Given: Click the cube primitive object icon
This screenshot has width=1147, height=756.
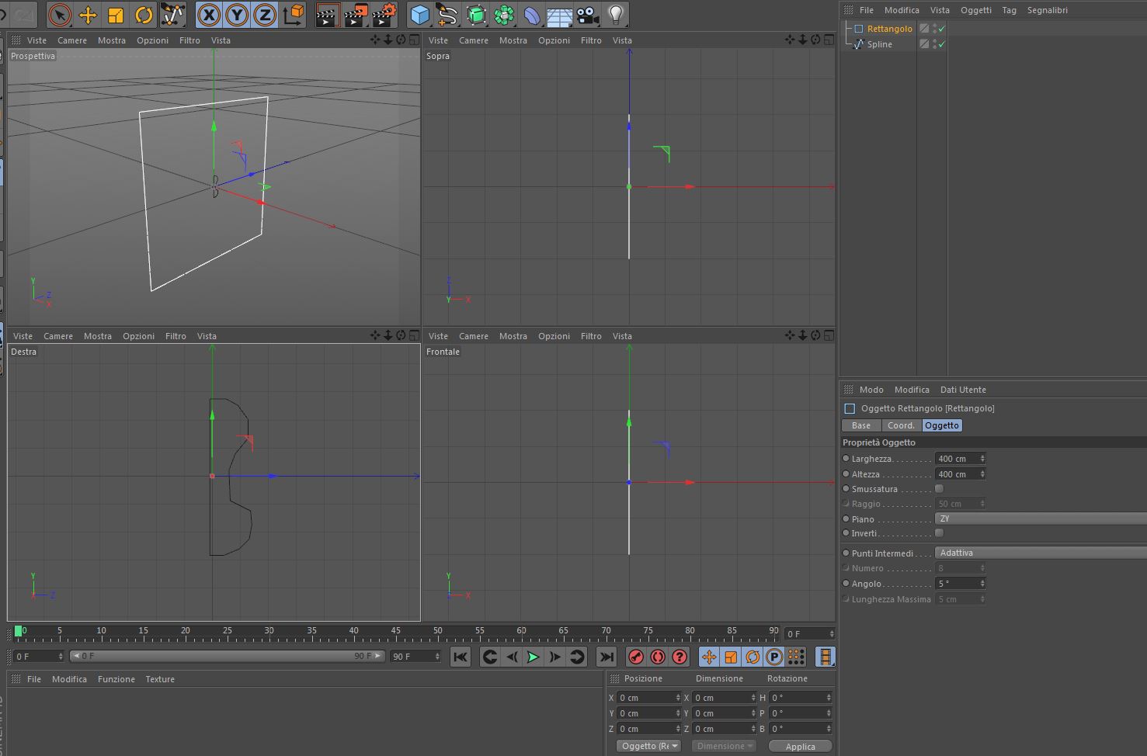Looking at the screenshot, I should click(420, 15).
